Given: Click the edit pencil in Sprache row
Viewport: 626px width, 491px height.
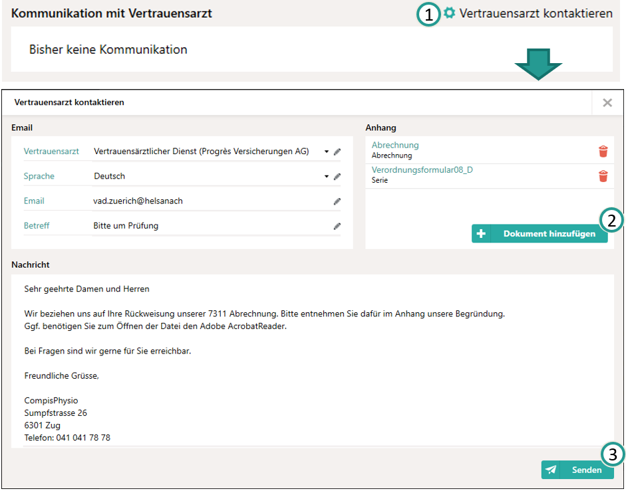Looking at the screenshot, I should click(x=337, y=177).
